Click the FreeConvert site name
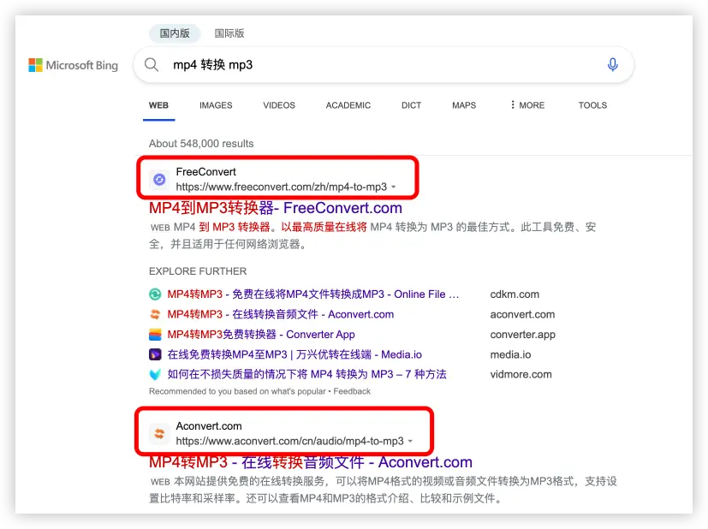 pos(206,172)
